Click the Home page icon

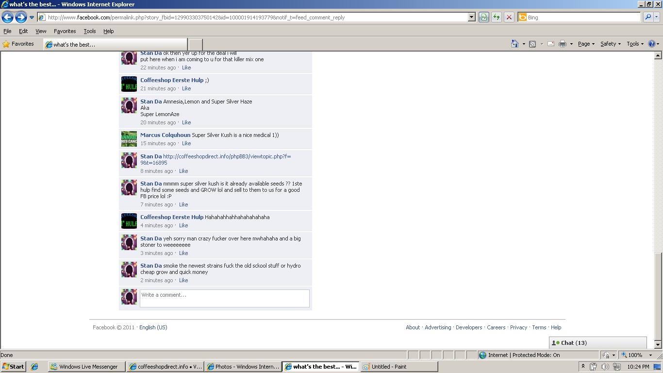point(514,44)
